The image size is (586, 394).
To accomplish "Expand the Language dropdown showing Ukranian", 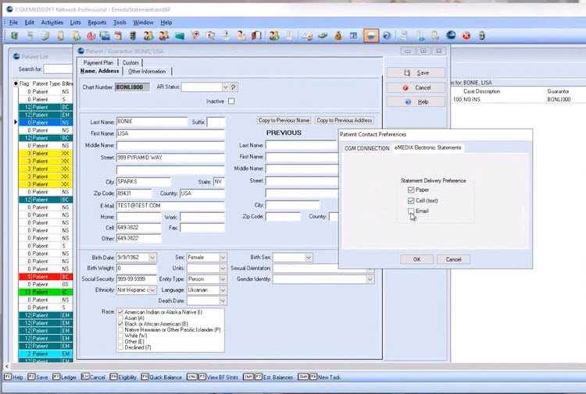I will [x=223, y=289].
